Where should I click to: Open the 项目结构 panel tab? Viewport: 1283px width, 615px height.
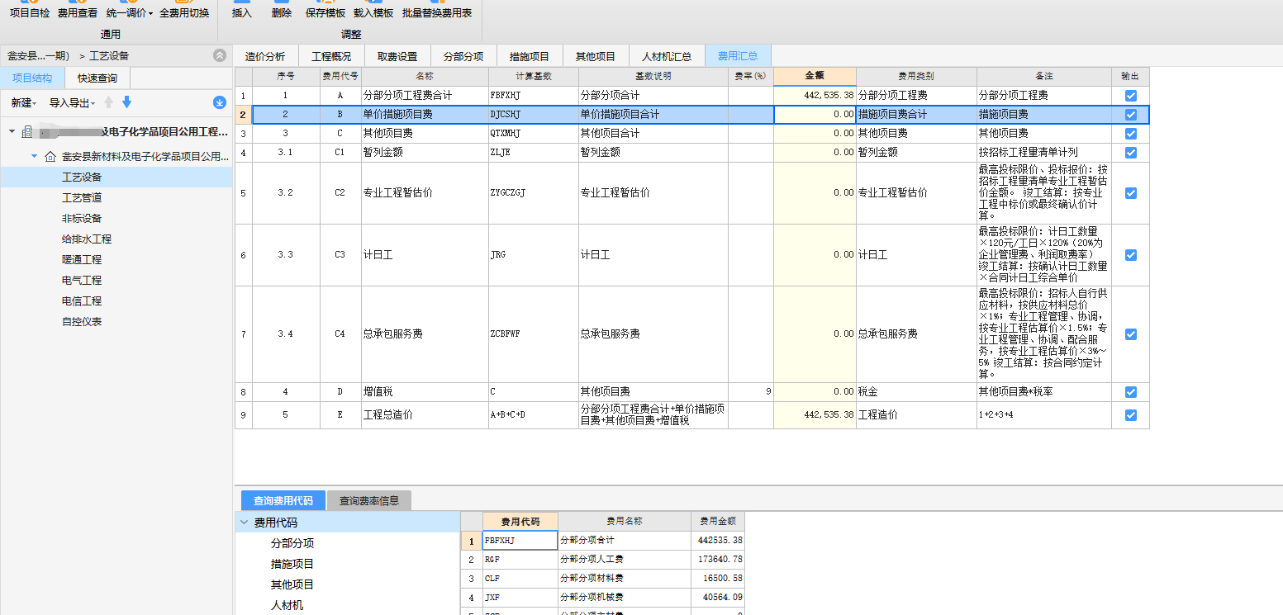click(32, 78)
